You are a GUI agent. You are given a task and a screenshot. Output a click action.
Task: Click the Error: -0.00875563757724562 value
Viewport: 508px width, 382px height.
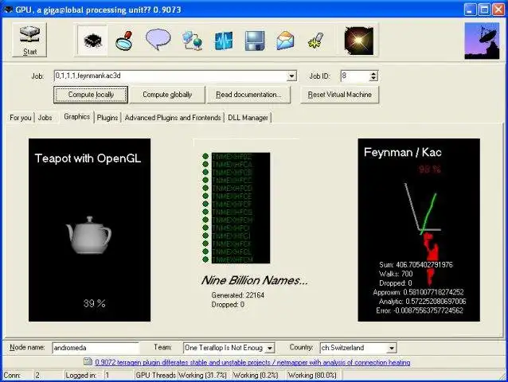click(420, 310)
